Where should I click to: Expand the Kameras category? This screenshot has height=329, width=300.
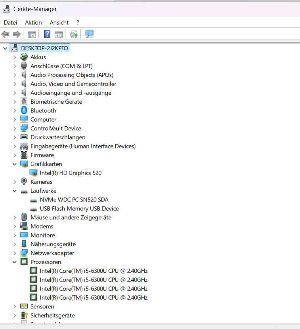[x=15, y=182]
